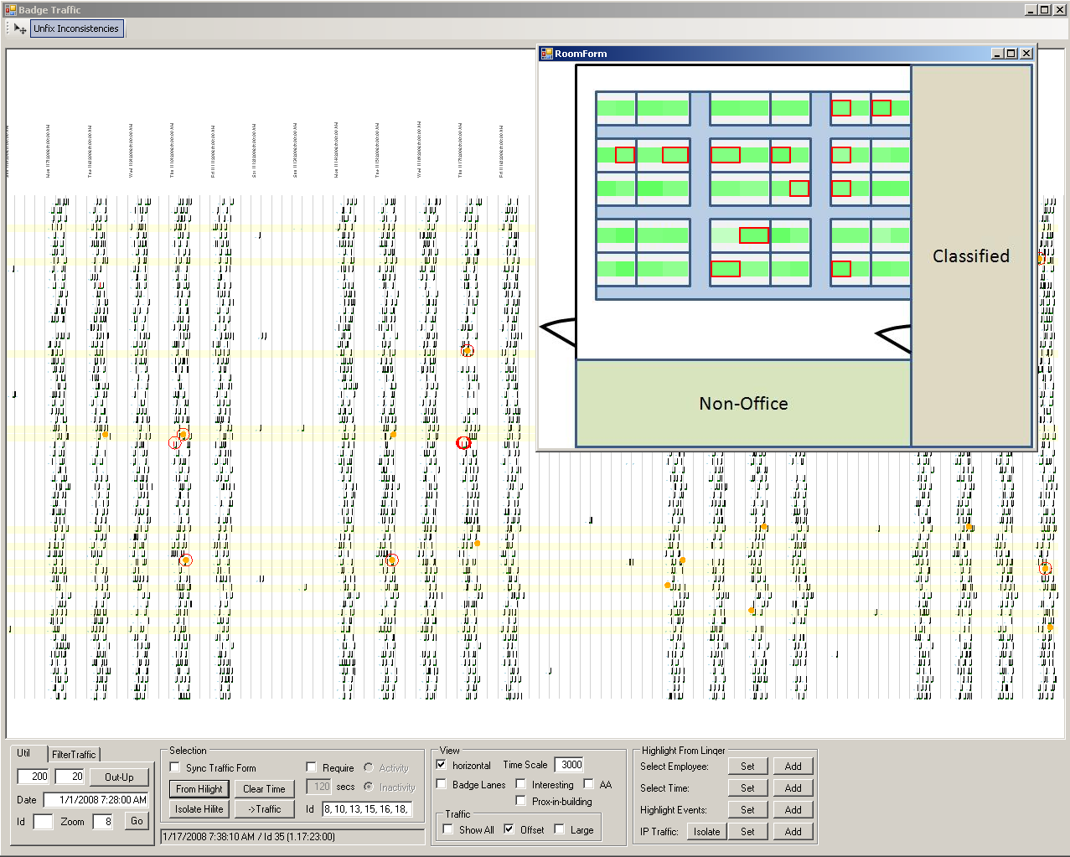The width and height of the screenshot is (1070, 857).
Task: Enable the Sync Traffic Form checkbox
Action: click(175, 767)
